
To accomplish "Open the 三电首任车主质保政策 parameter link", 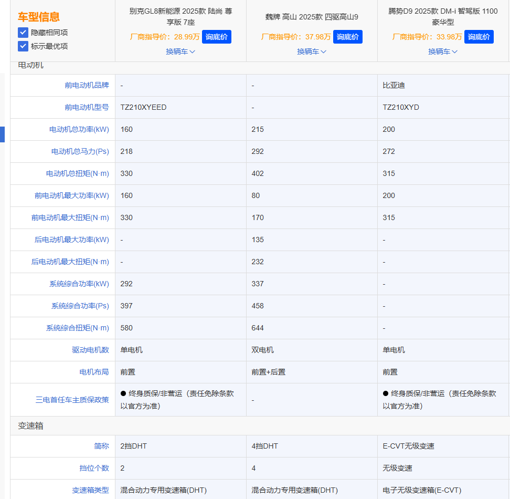I will click(72, 400).
